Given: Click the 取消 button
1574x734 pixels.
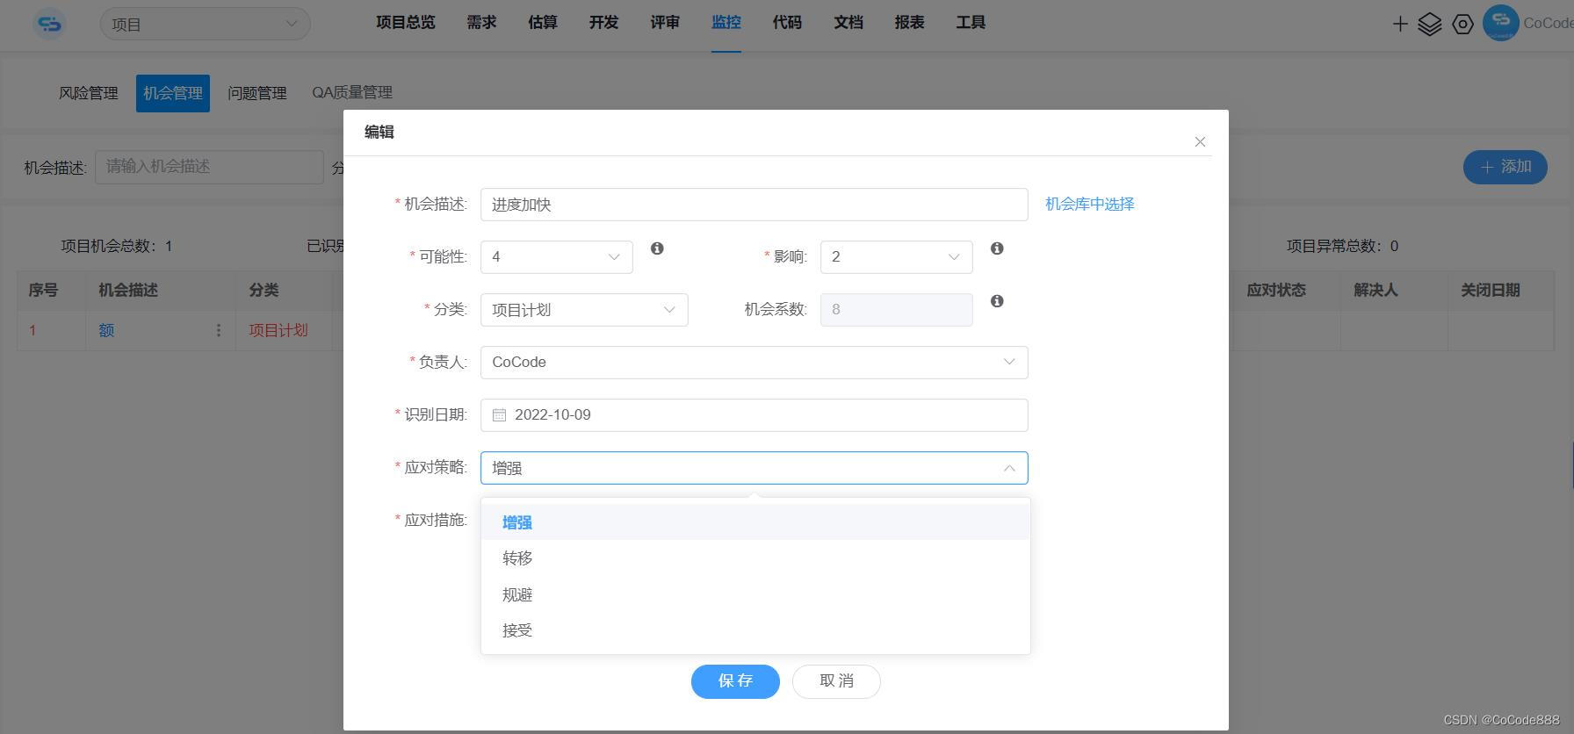Looking at the screenshot, I should 836,681.
